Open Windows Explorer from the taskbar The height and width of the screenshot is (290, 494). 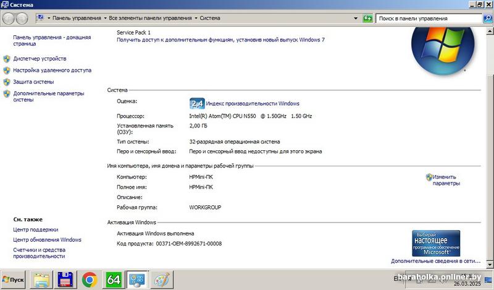tap(41, 279)
